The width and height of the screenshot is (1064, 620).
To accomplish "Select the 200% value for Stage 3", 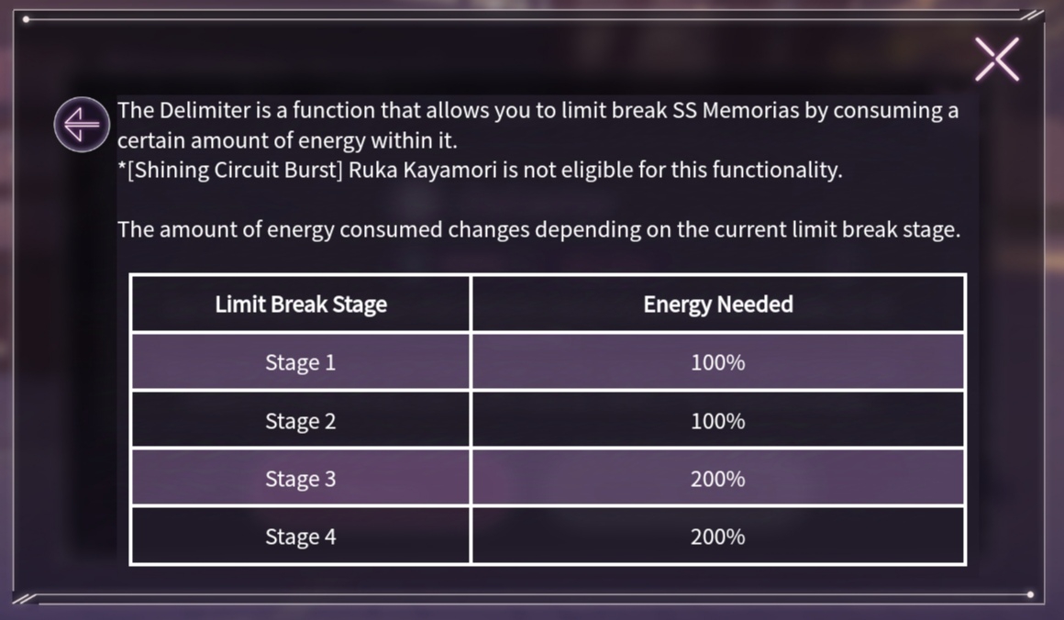I will click(x=718, y=479).
